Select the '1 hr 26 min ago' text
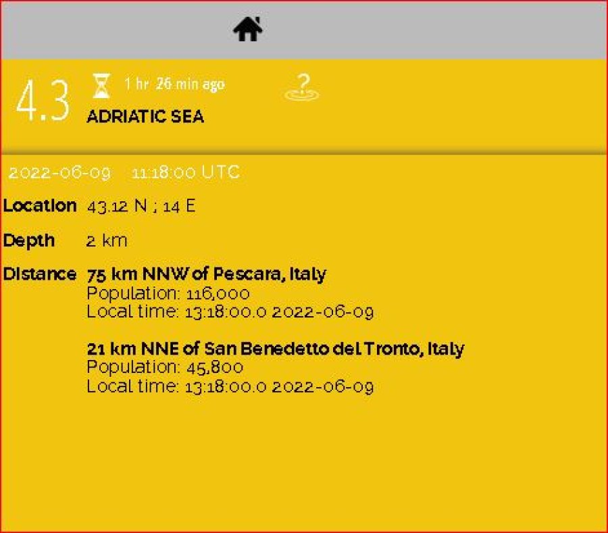Image resolution: width=608 pixels, height=533 pixels. click(x=174, y=84)
